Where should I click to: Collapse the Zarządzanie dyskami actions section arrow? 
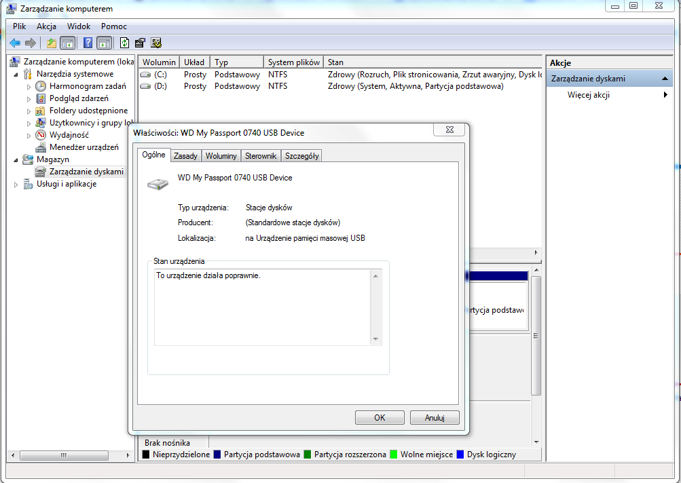tap(665, 79)
